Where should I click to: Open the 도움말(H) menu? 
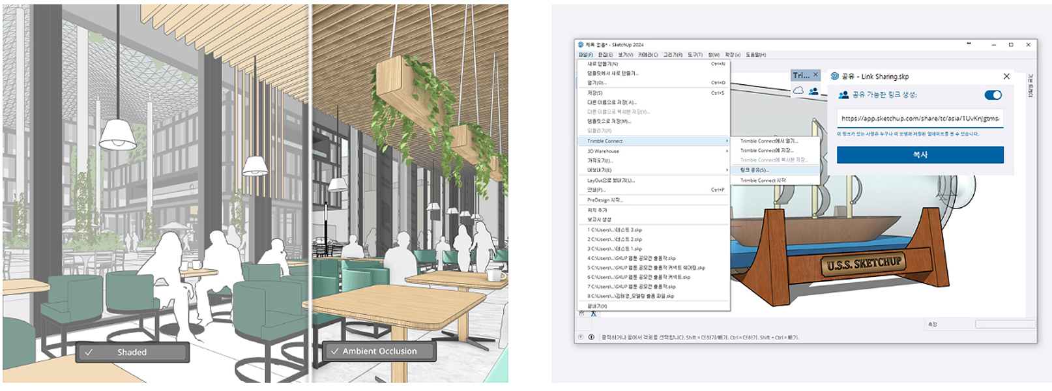click(755, 55)
